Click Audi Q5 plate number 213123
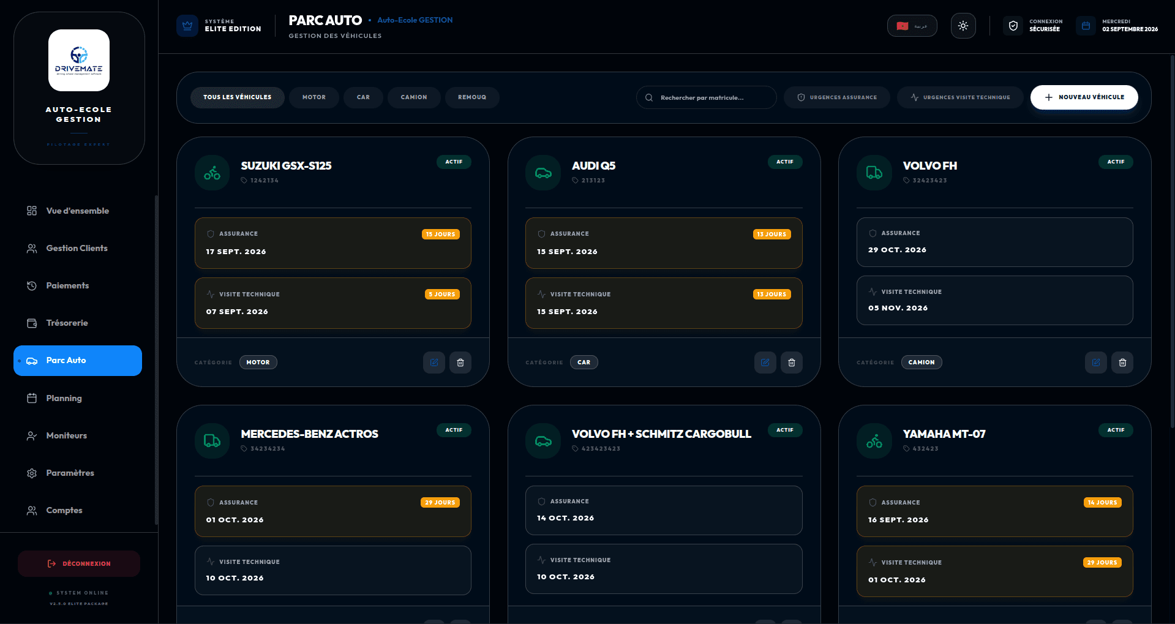 click(593, 181)
